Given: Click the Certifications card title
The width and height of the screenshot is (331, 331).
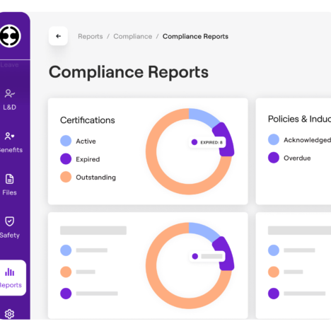Looking at the screenshot, I should point(88,120).
